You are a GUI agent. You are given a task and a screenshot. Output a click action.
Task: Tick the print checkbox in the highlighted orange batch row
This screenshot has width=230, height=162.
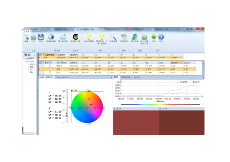pos(50,69)
